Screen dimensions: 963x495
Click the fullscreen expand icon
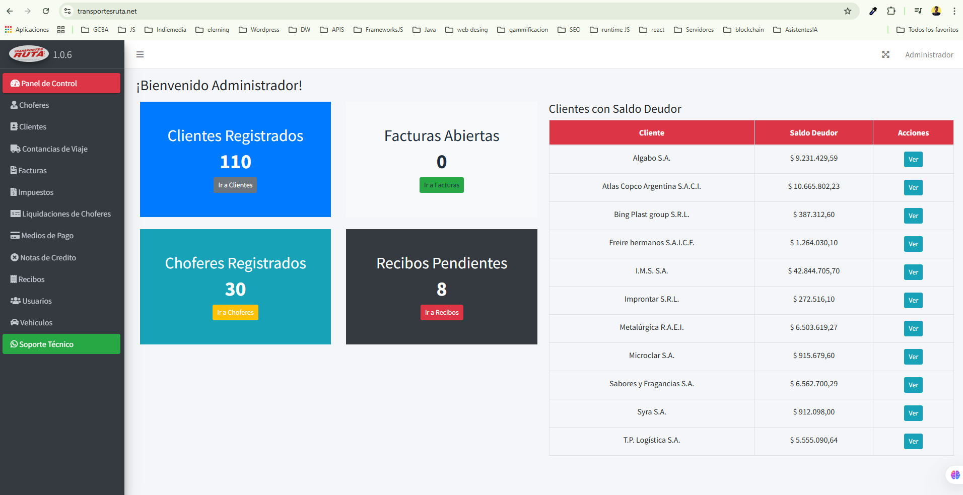coord(885,54)
